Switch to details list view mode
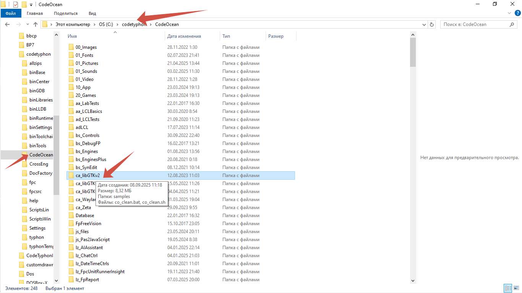 (x=508, y=288)
